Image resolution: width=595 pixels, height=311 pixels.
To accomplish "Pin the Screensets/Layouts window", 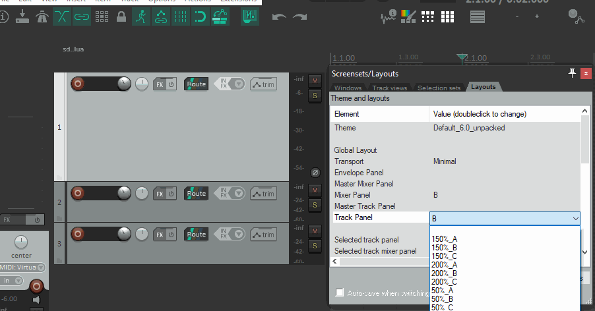I will click(572, 74).
